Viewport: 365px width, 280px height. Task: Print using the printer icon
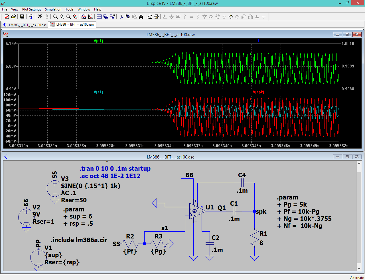[156, 17]
